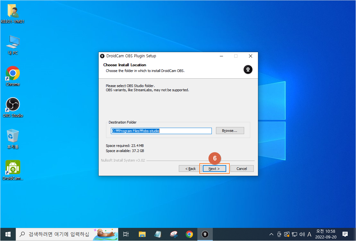Click the Choose Install Location heading
This screenshot has width=356, height=241.
coord(125,65)
